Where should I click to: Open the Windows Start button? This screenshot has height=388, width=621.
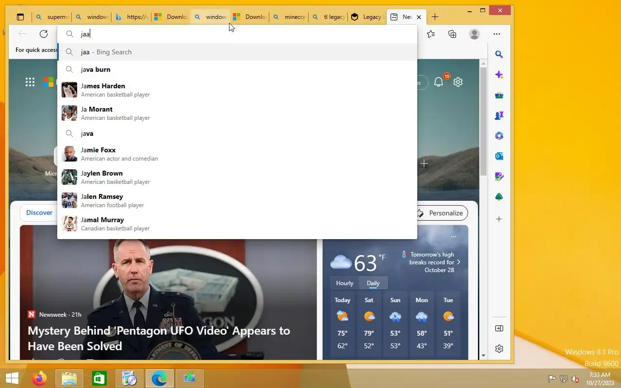[12, 378]
